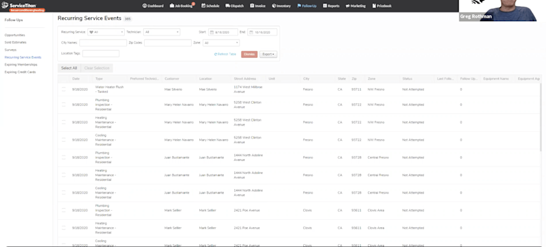Tick checkbox for Mark Sellier Heating Maintenance
This screenshot has height=247, width=546.
63,228
